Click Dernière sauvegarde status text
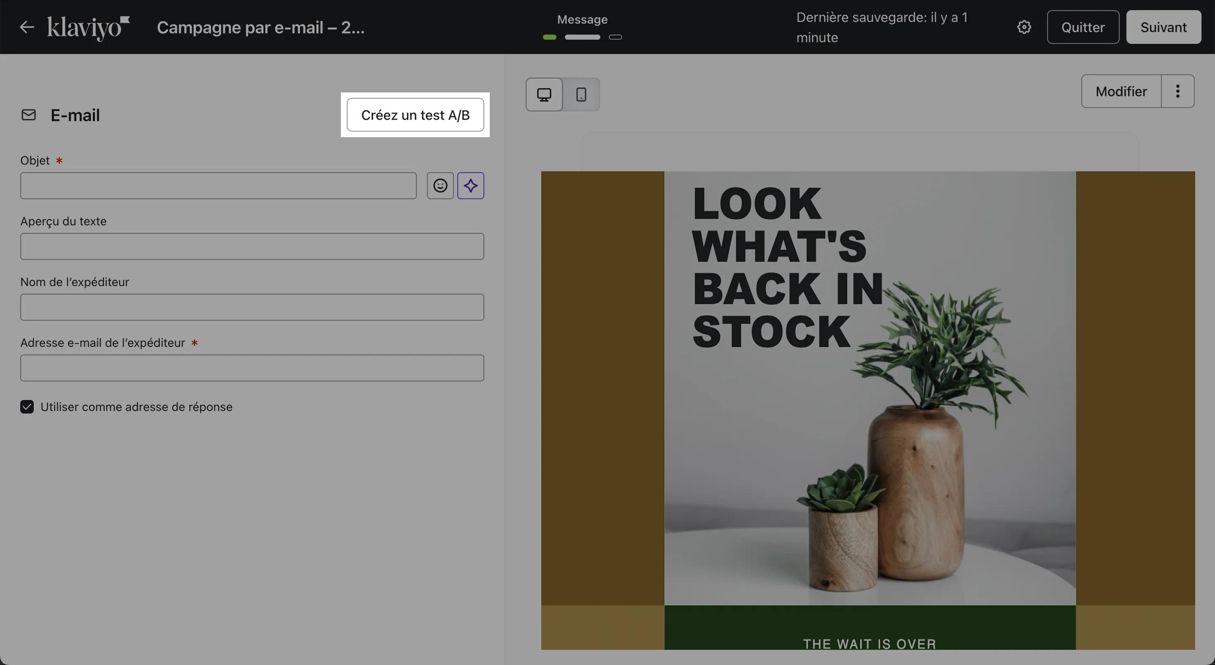 pos(882,27)
